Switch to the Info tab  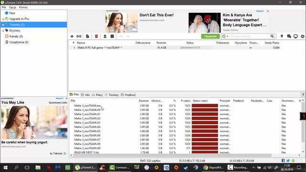[86, 95]
